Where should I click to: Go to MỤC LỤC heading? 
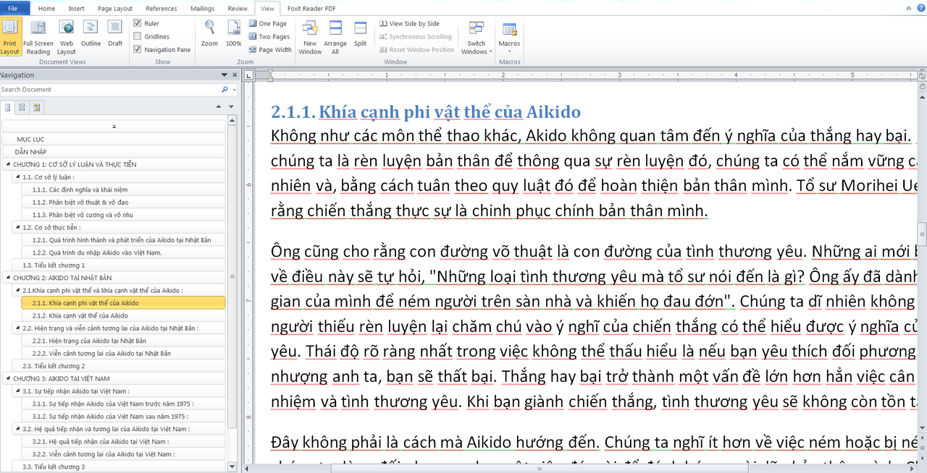pos(114,139)
